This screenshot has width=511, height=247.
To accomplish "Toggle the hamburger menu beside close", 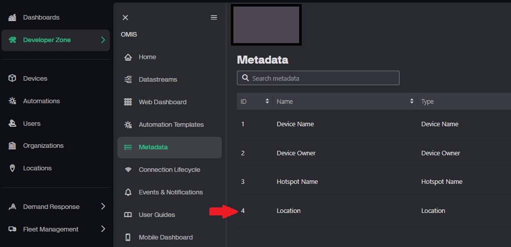I will [x=214, y=18].
